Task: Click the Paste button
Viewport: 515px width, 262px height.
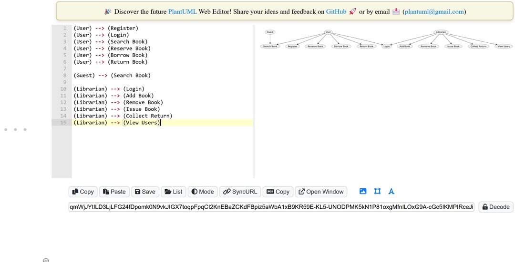Action: 114,192
